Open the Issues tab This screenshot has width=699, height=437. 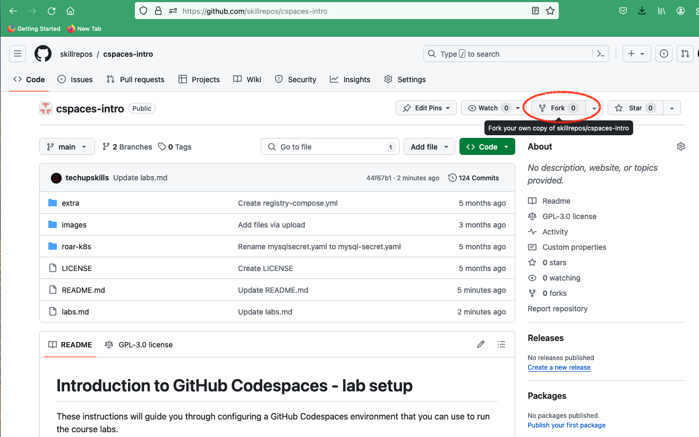[75, 80]
